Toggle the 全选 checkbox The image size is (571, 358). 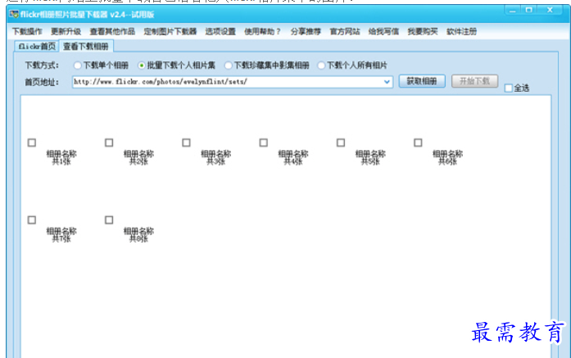click(x=509, y=88)
